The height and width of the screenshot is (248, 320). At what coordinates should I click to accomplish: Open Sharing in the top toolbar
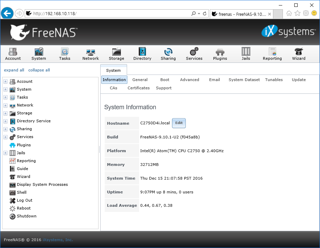[x=168, y=54]
